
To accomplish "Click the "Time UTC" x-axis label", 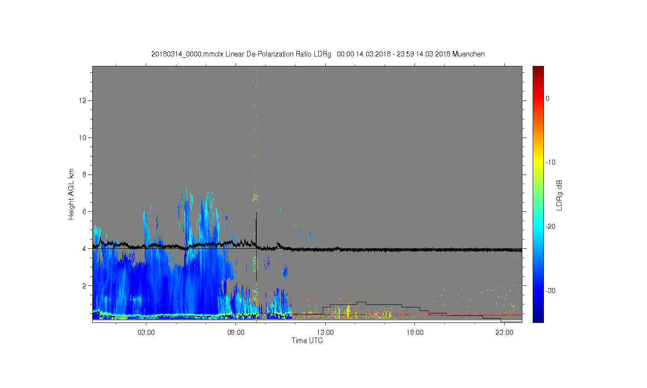I will point(307,341).
